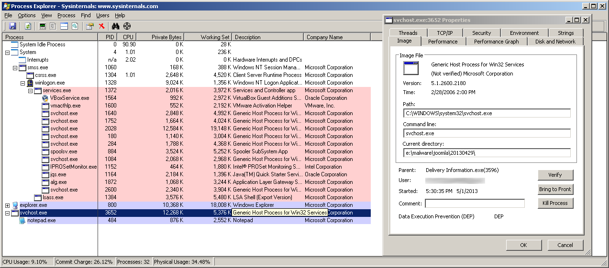Viewport: 609px width, 268px height.
Task: Sort by the Private Bytes column header
Action: 160,37
